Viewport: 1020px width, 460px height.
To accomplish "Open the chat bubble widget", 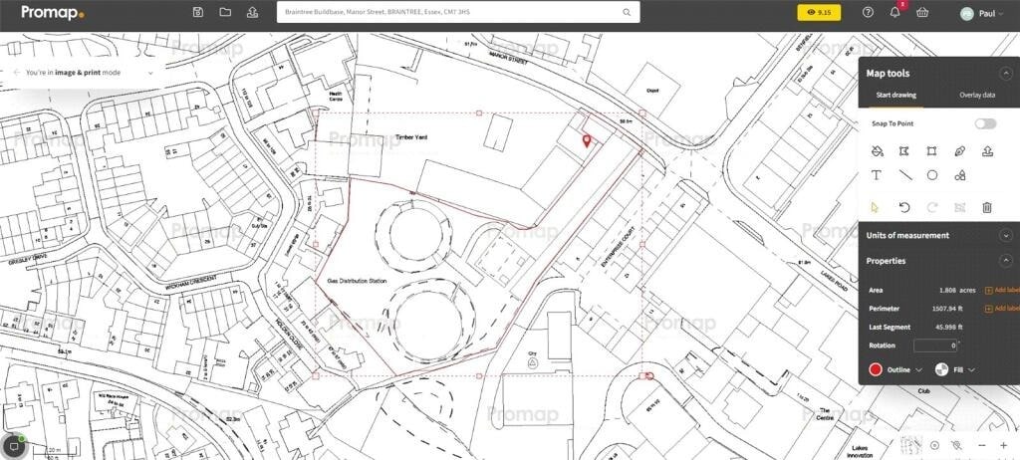I will 13,446.
